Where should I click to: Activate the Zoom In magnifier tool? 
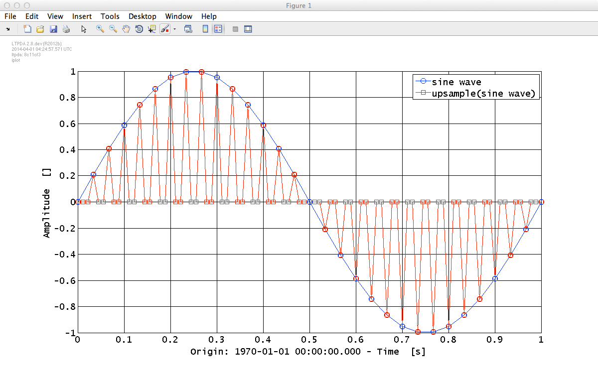[100, 29]
